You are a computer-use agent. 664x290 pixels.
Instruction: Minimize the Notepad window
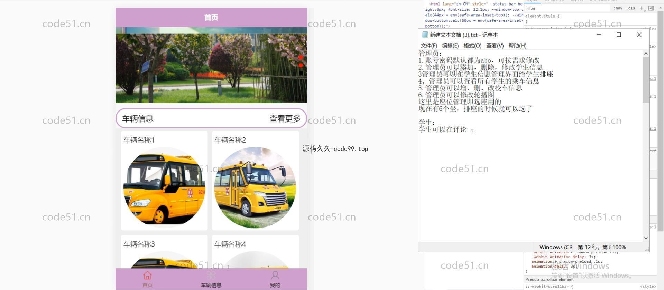(x=599, y=35)
